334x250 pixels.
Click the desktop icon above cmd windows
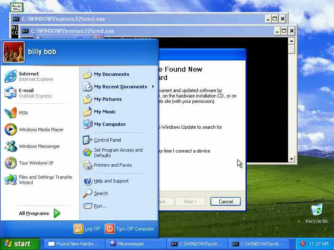tap(16, 7)
